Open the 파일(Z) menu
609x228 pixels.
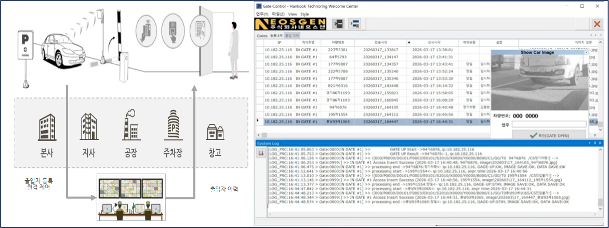(279, 14)
